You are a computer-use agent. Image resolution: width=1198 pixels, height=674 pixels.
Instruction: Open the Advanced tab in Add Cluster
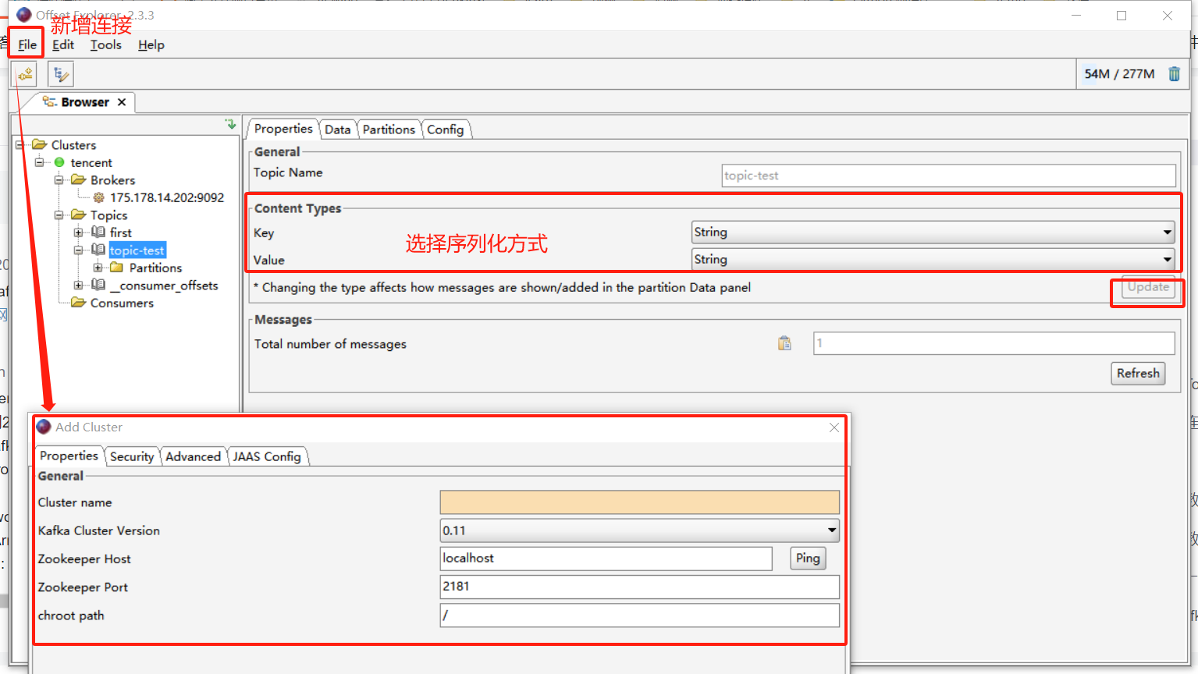[x=194, y=456]
